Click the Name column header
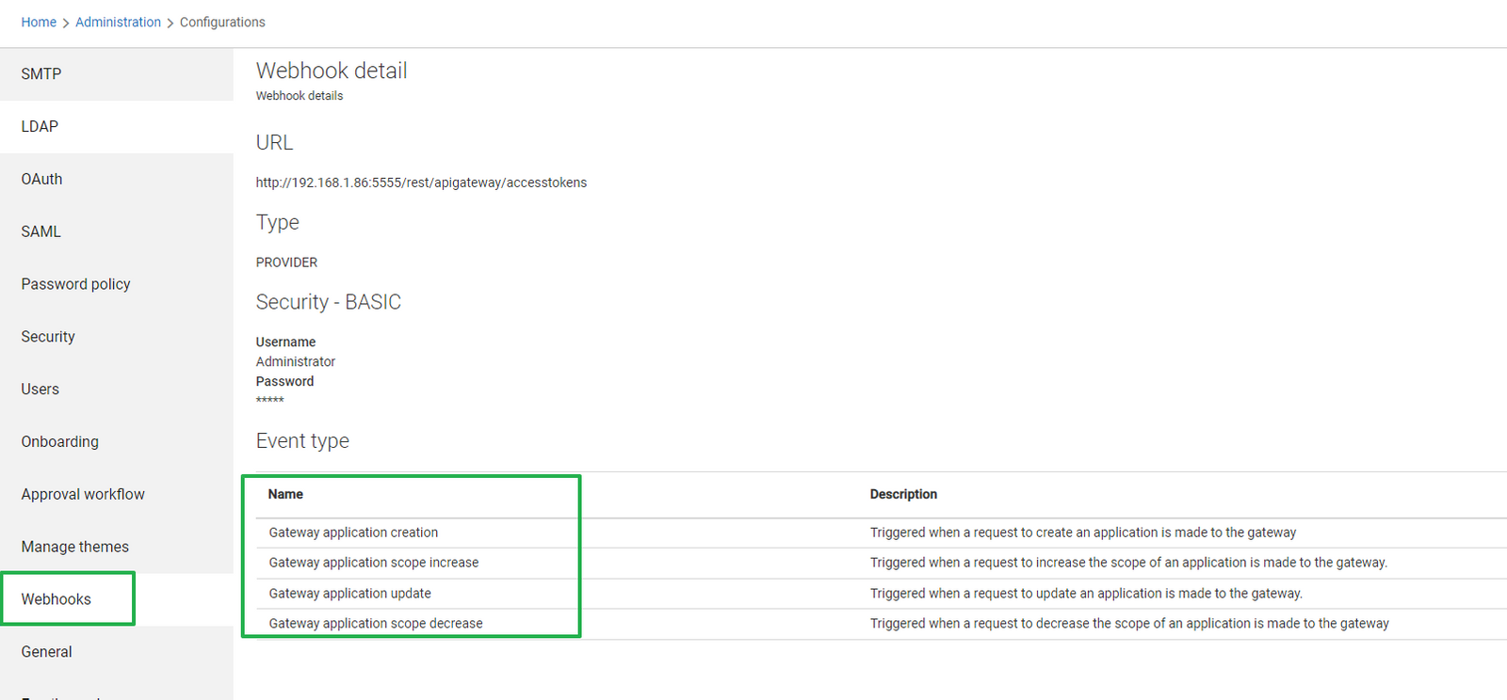Screen dimensions: 1507x700 (285, 495)
